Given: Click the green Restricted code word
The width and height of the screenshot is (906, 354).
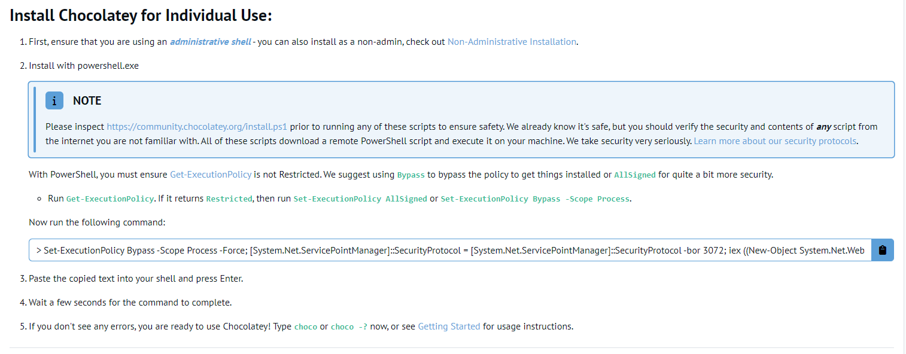Looking at the screenshot, I should 229,199.
